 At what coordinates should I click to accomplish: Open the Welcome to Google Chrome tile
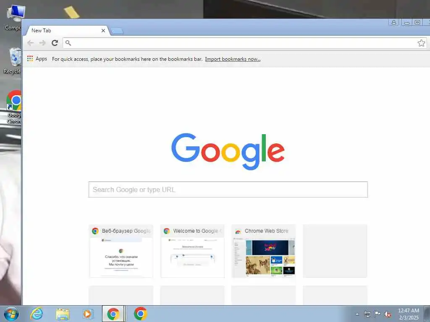coord(192,251)
